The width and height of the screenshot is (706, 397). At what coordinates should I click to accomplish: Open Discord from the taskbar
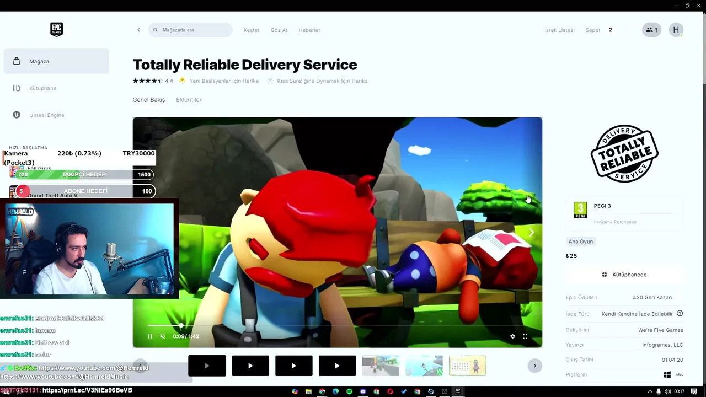tap(363, 391)
